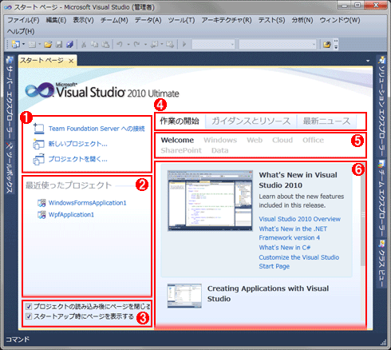Open the 分析(N) menu
The width and height of the screenshot is (391, 350).
point(302,20)
